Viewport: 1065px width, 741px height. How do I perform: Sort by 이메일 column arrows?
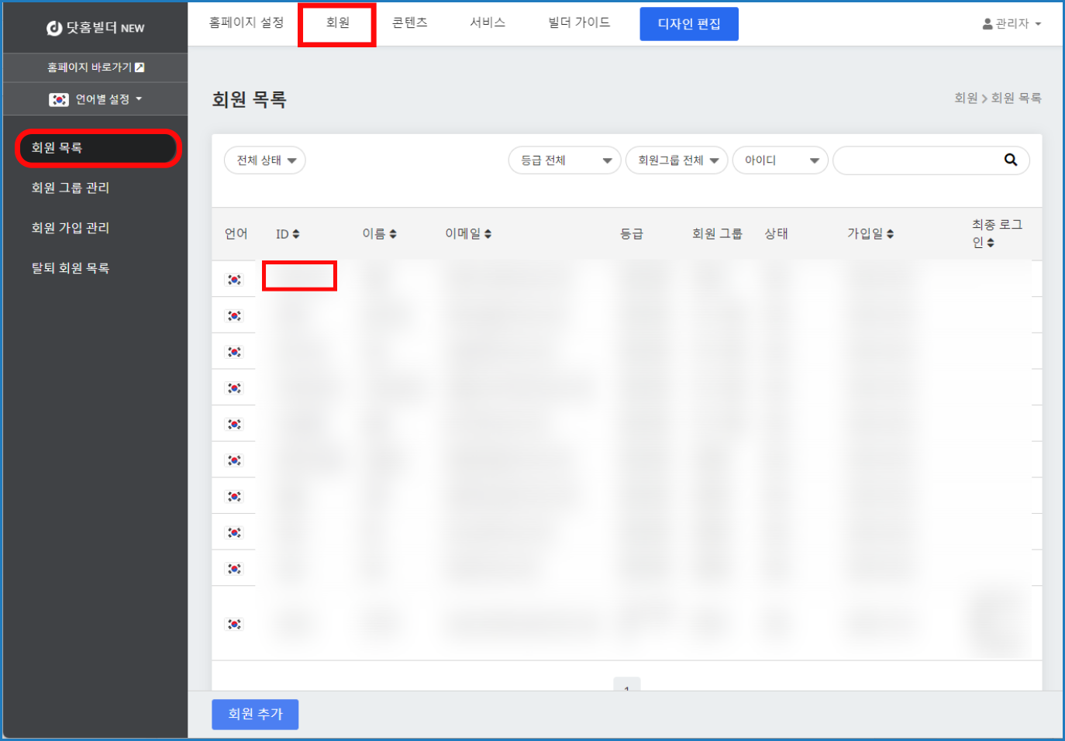click(x=488, y=234)
